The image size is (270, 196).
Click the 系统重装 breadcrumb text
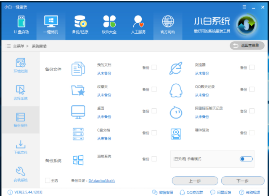39,46
